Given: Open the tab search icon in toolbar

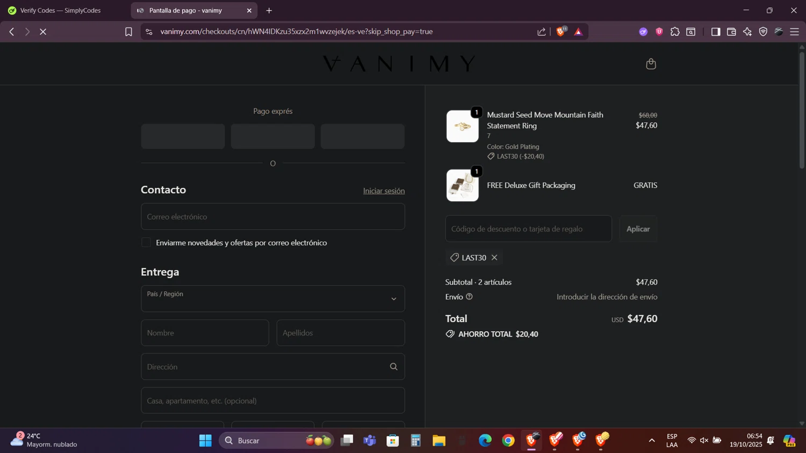Looking at the screenshot, I should click(691, 32).
